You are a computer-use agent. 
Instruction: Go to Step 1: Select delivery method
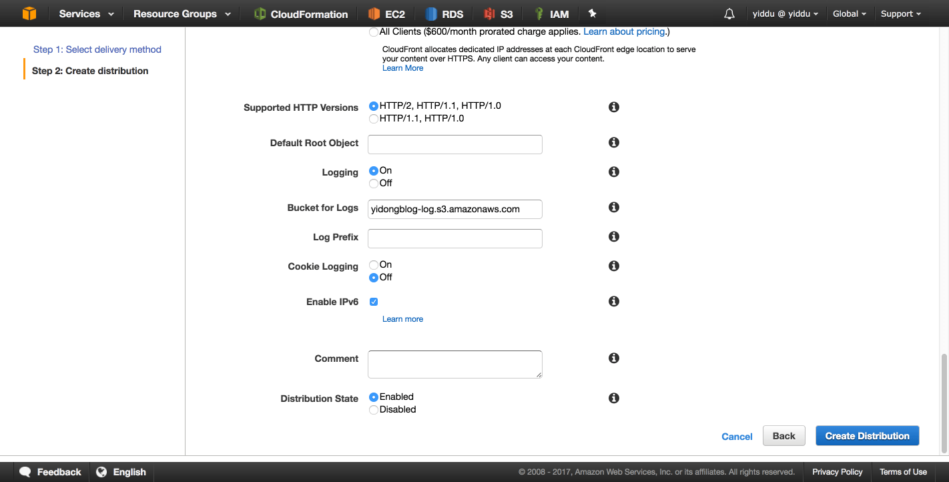[x=97, y=49]
